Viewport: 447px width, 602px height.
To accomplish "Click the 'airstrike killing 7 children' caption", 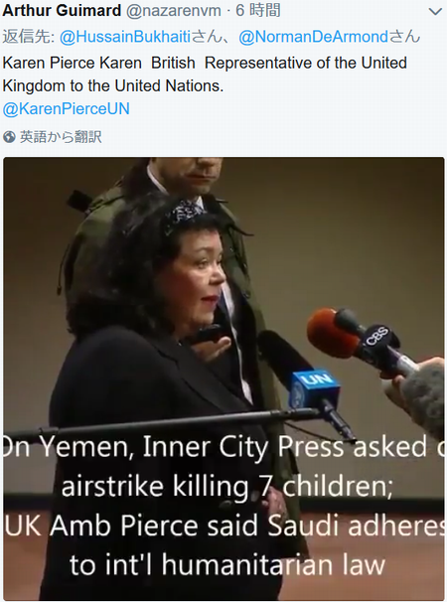I will click(226, 487).
